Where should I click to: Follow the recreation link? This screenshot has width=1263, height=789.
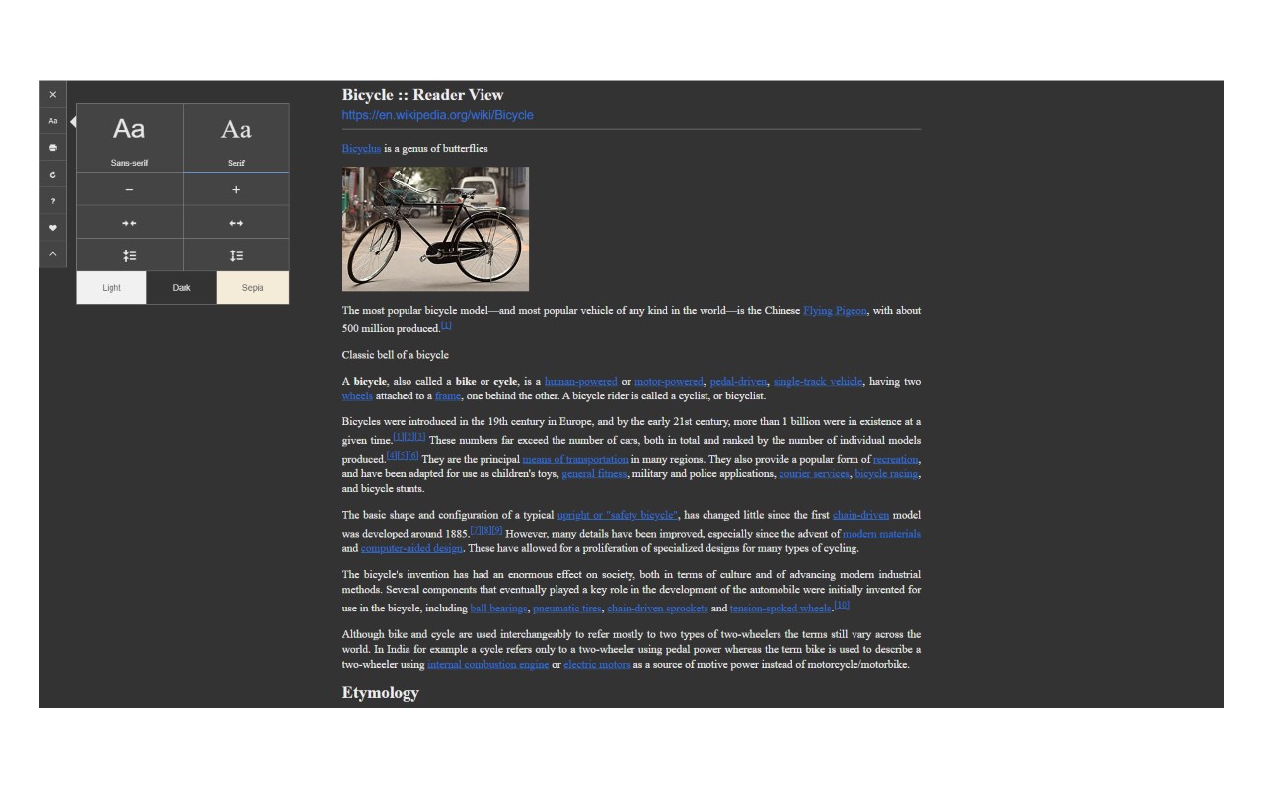(896, 460)
